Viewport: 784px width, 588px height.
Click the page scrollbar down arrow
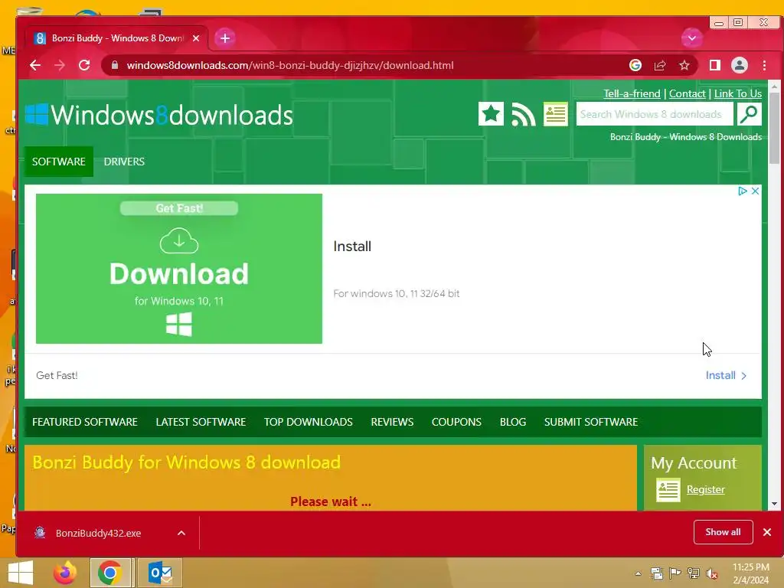774,504
